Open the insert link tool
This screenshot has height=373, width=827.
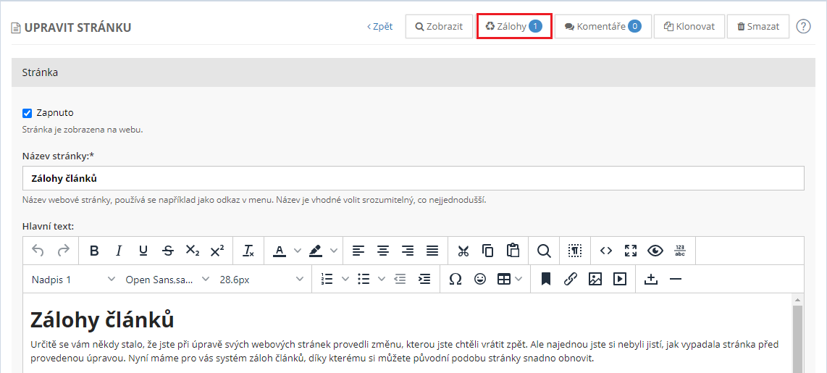pyautogui.click(x=571, y=279)
